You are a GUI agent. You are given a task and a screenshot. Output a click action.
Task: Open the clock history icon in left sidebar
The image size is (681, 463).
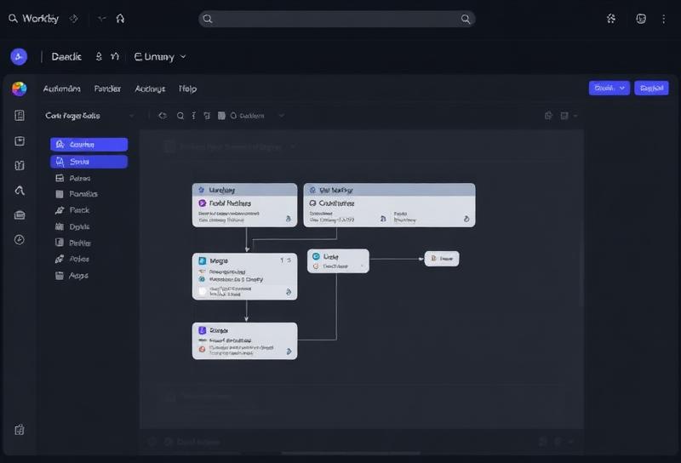coord(19,240)
